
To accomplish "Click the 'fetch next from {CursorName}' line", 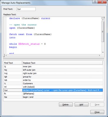I will [x=30, y=34].
